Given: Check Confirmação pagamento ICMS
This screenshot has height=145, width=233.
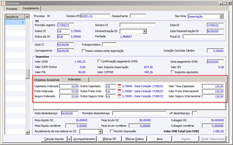Looking at the screenshot, I should (99, 61).
